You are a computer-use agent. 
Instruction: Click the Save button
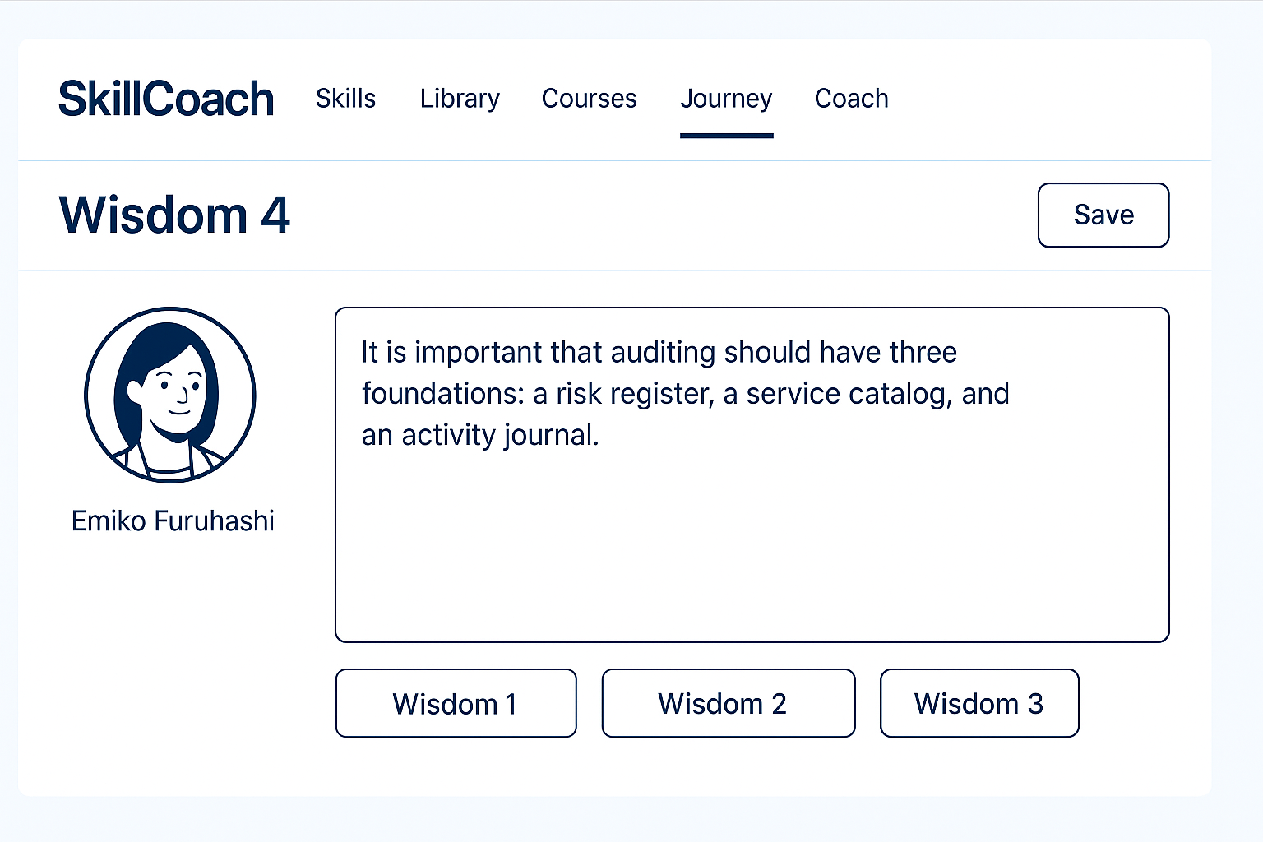(x=1103, y=215)
